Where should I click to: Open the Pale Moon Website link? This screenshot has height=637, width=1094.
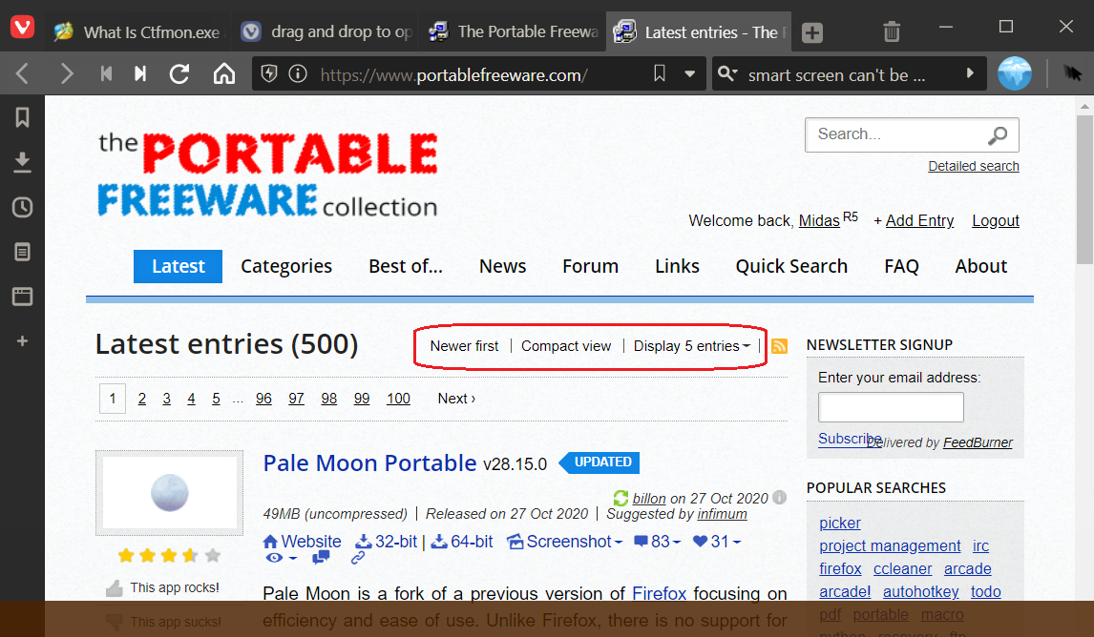tap(302, 542)
